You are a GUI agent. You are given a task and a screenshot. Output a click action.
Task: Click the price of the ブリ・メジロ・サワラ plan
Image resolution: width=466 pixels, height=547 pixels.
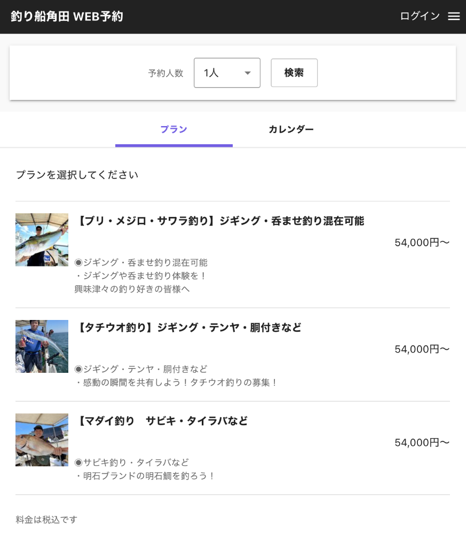pos(422,243)
